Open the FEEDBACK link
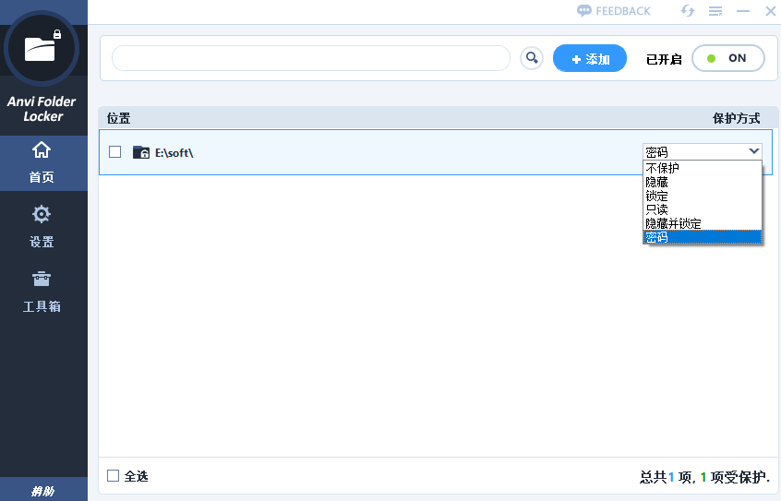This screenshot has width=781, height=501. (x=614, y=11)
